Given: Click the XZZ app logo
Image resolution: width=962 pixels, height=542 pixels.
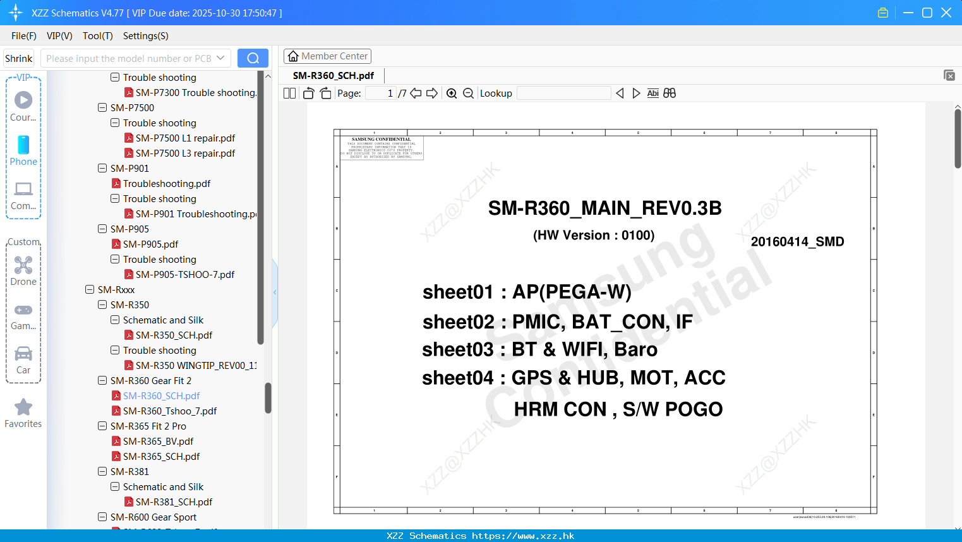Looking at the screenshot, I should tap(16, 13).
